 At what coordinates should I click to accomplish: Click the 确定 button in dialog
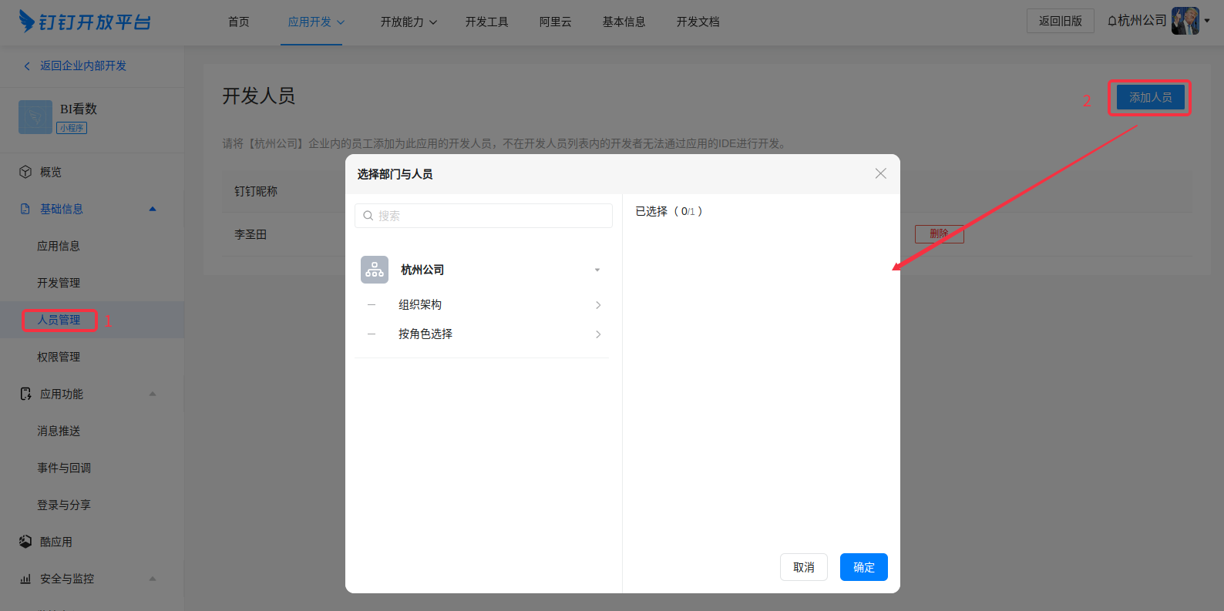coord(863,567)
